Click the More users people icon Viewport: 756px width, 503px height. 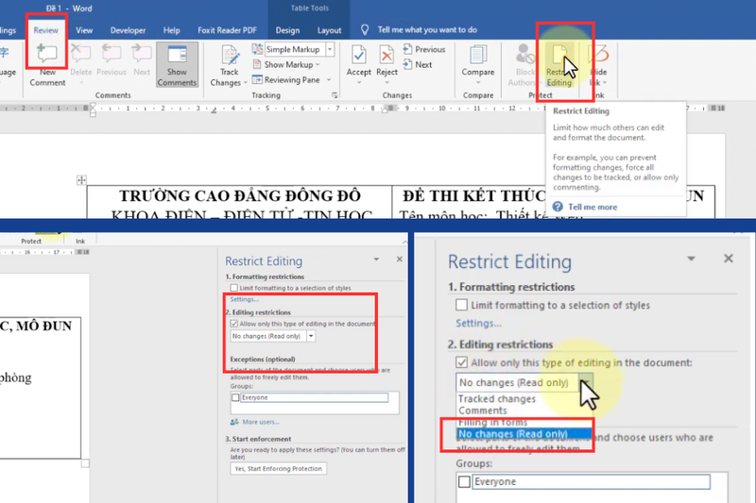tap(234, 422)
